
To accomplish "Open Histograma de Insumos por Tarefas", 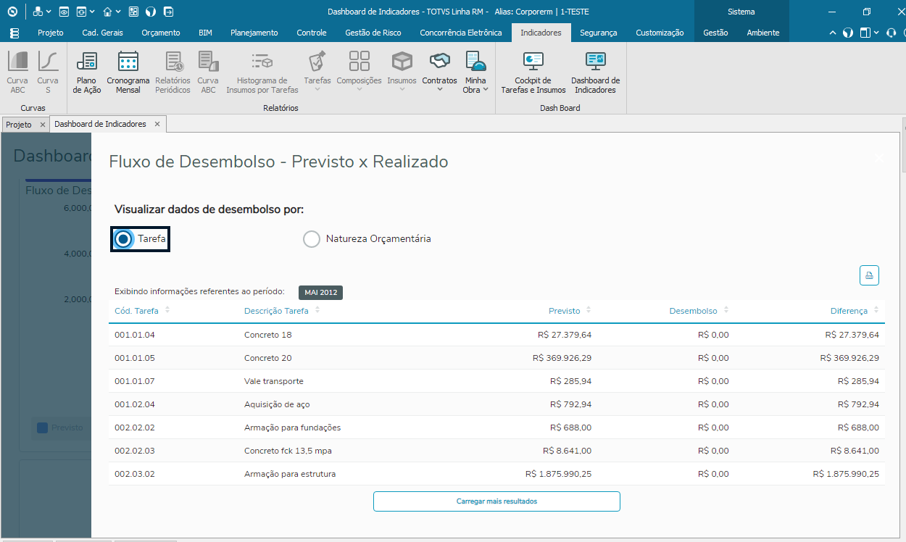I will point(262,72).
